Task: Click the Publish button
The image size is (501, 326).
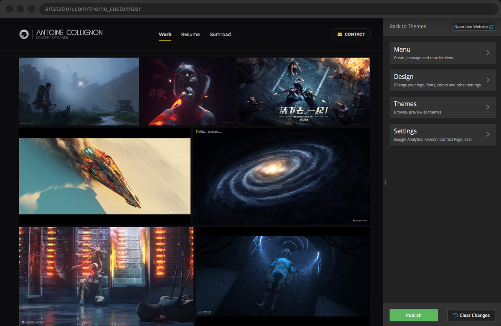Action: coord(413,315)
